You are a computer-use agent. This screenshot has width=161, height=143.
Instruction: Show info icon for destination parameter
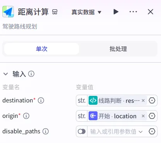[41, 100]
